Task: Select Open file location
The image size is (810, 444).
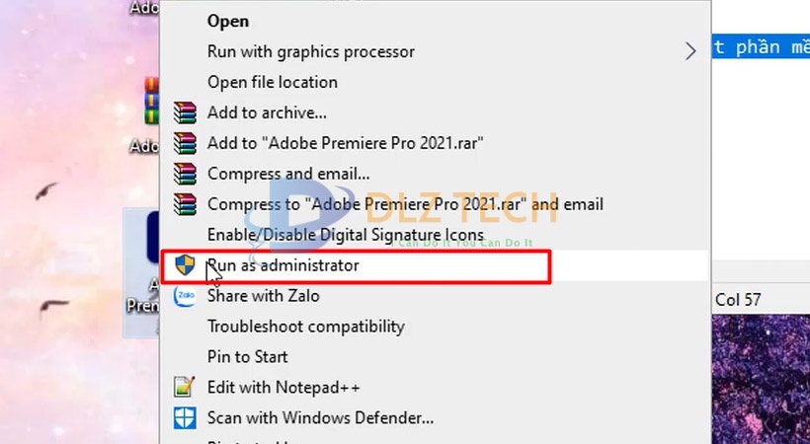Action: pyautogui.click(x=272, y=82)
